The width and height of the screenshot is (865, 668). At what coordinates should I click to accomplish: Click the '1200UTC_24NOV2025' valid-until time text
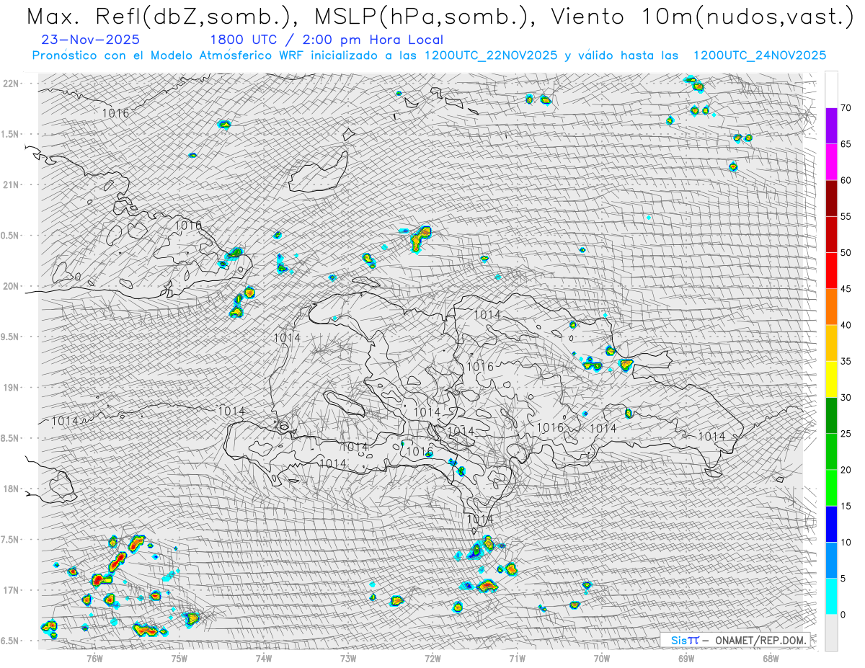[759, 55]
